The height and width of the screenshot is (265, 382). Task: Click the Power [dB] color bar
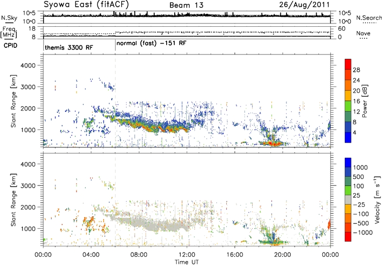[x=348, y=100]
